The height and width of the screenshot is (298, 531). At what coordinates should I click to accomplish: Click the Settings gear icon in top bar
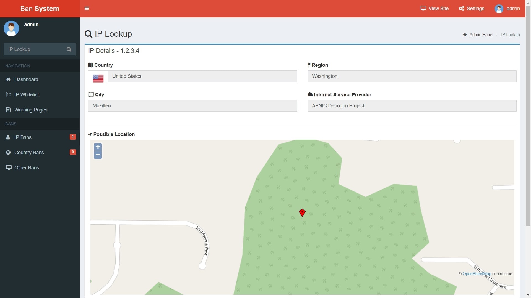coord(462,8)
